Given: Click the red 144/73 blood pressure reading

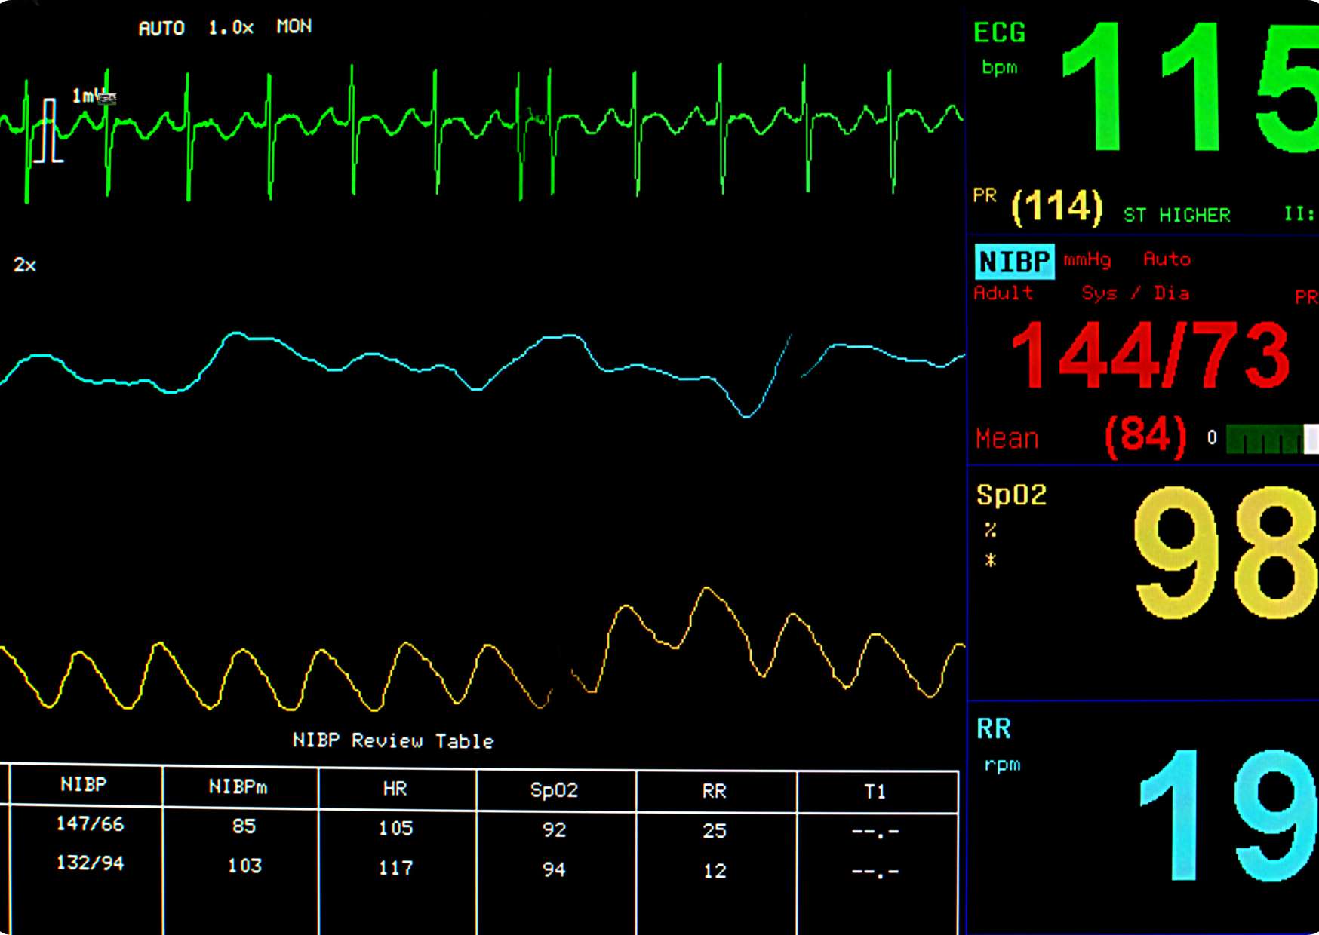Looking at the screenshot, I should pos(1149,356).
